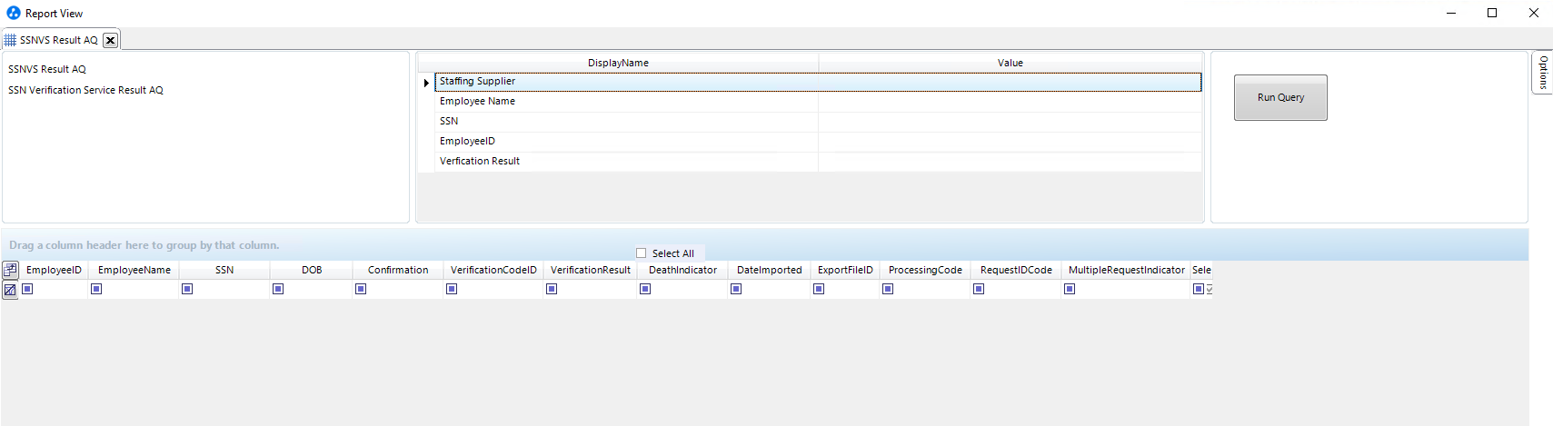Click the filter operator icon under SSN
Screen dimensions: 1553x426
click(187, 289)
